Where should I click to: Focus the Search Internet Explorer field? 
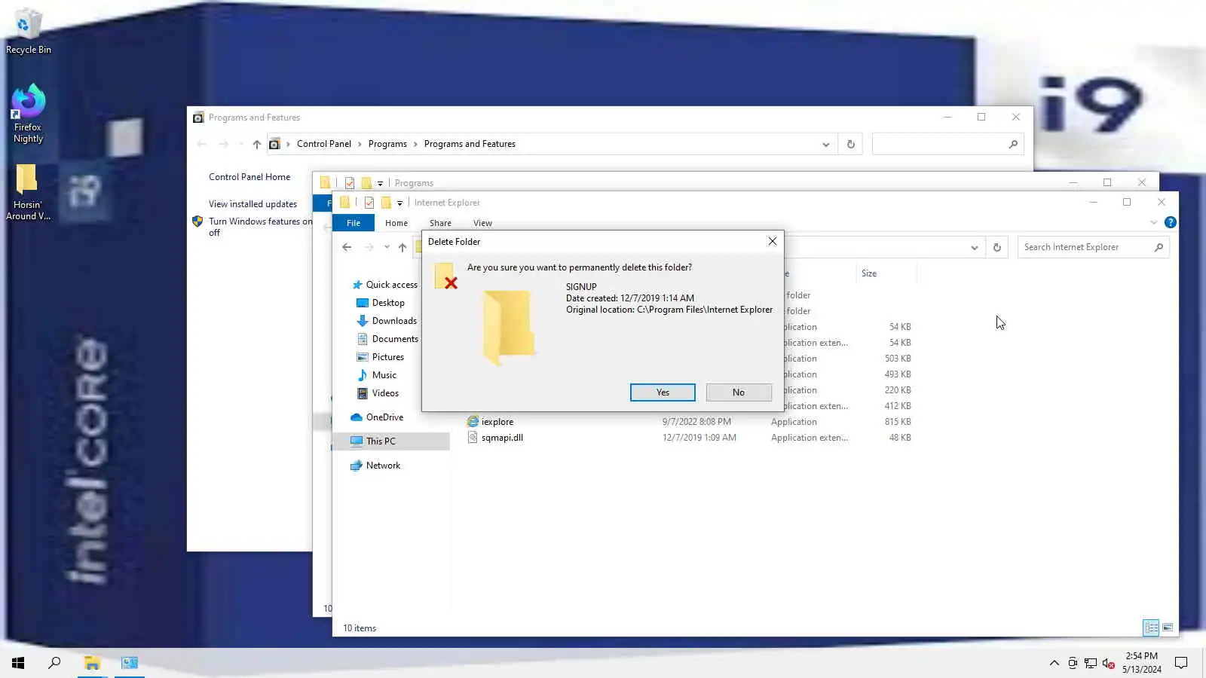click(x=1093, y=247)
